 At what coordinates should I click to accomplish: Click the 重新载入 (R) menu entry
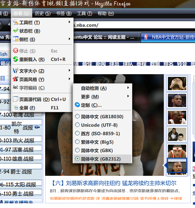coord(42,59)
